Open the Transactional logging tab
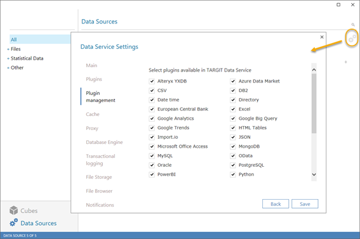 pos(100,160)
